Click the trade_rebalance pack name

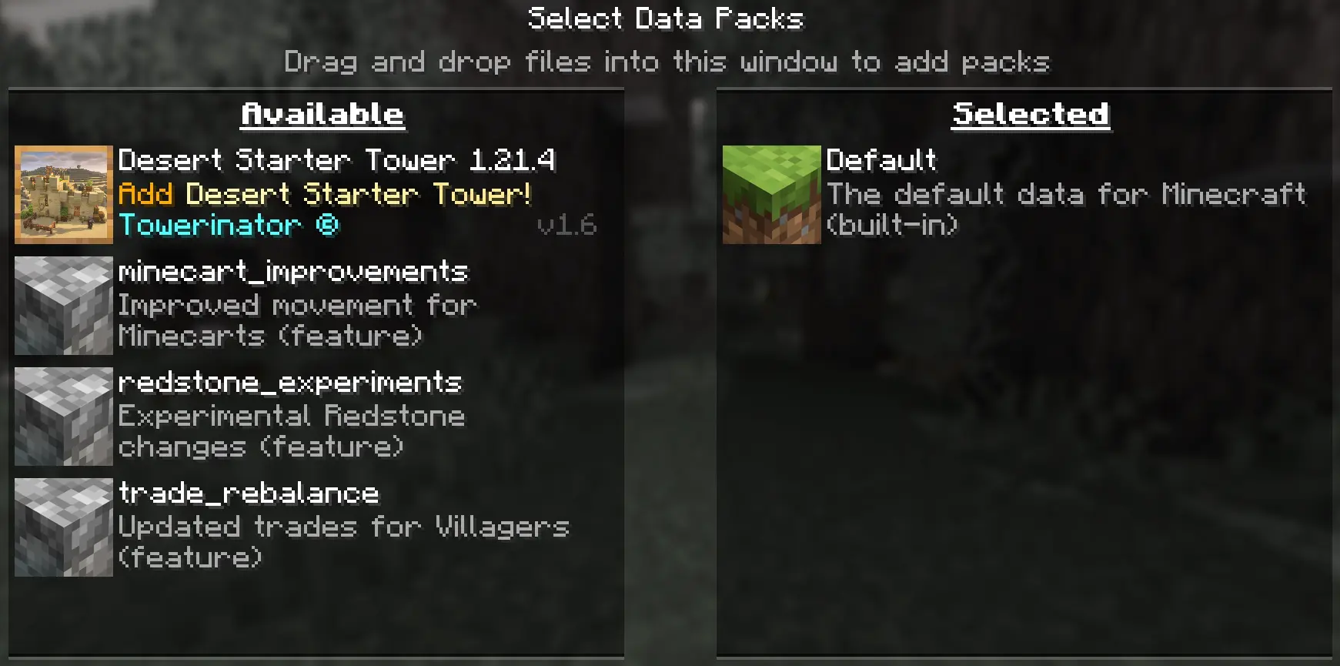[249, 494]
